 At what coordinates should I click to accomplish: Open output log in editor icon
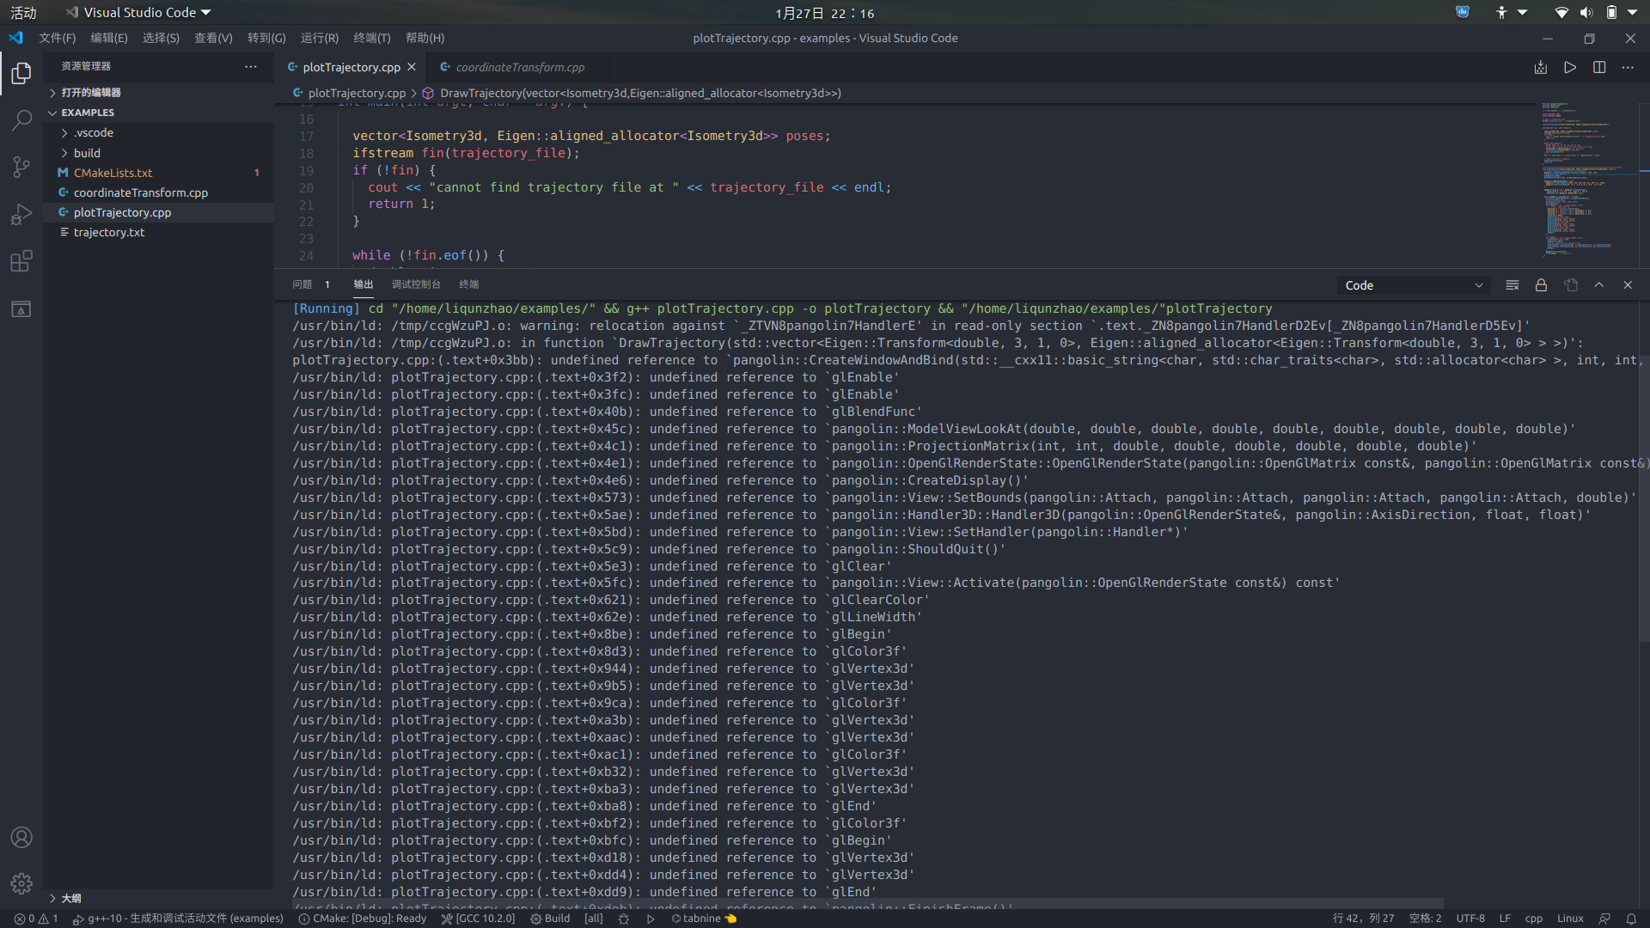point(1571,285)
